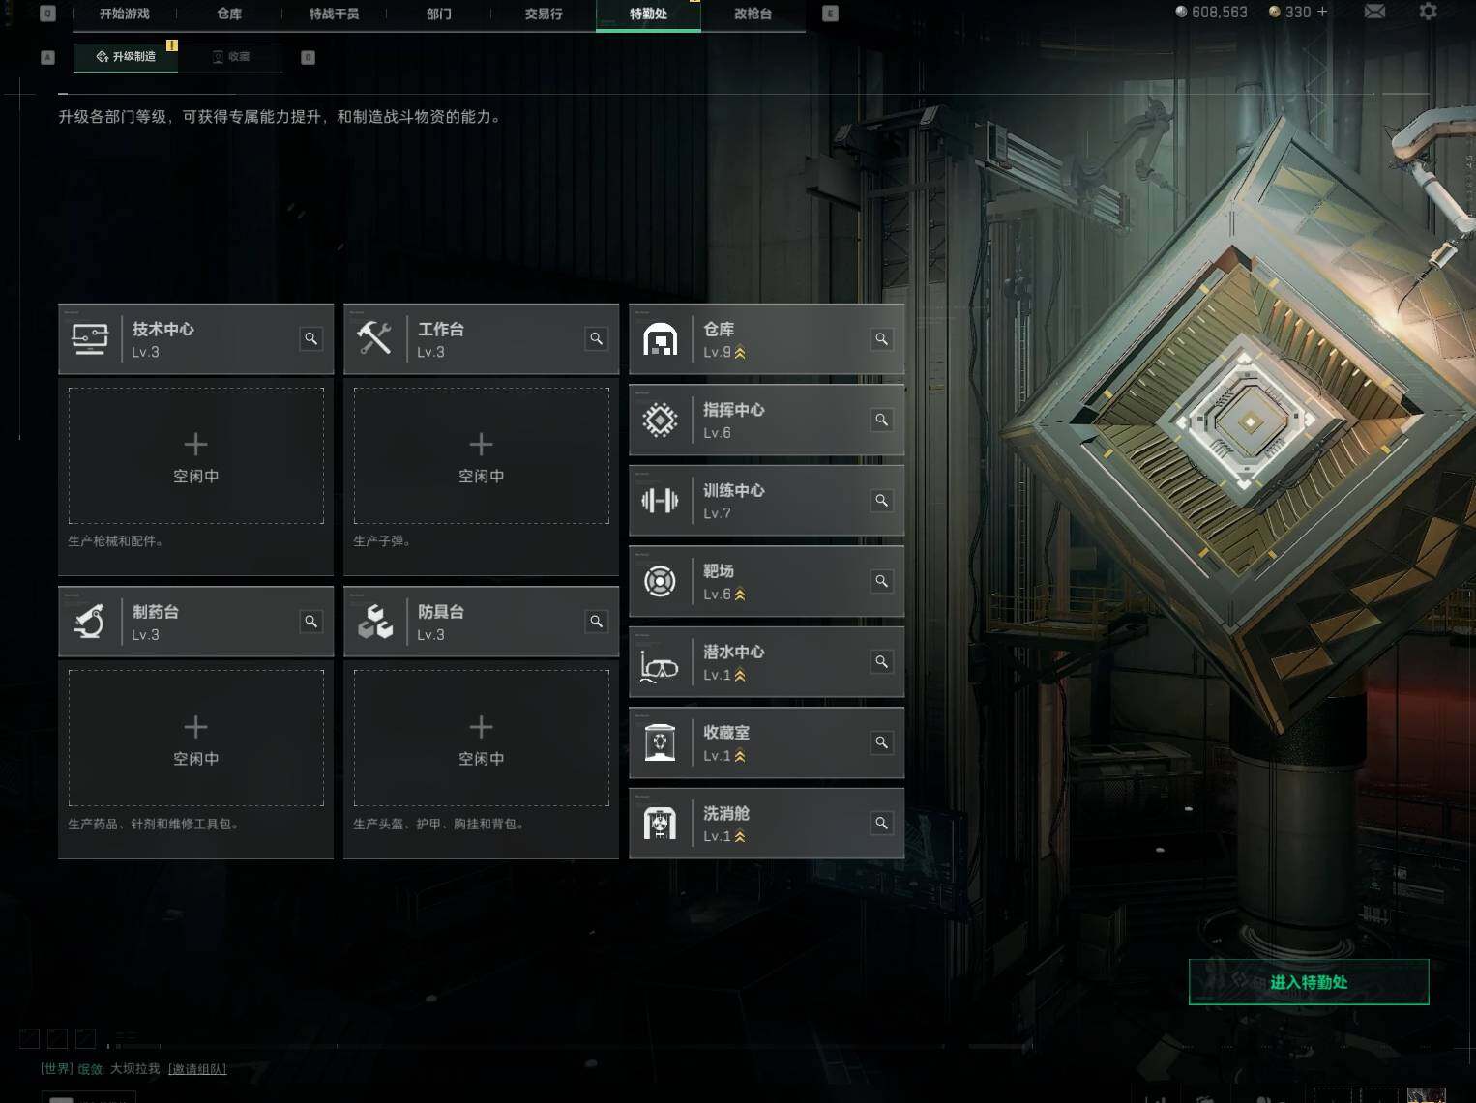Click the 指挥中心 department icon

click(660, 420)
